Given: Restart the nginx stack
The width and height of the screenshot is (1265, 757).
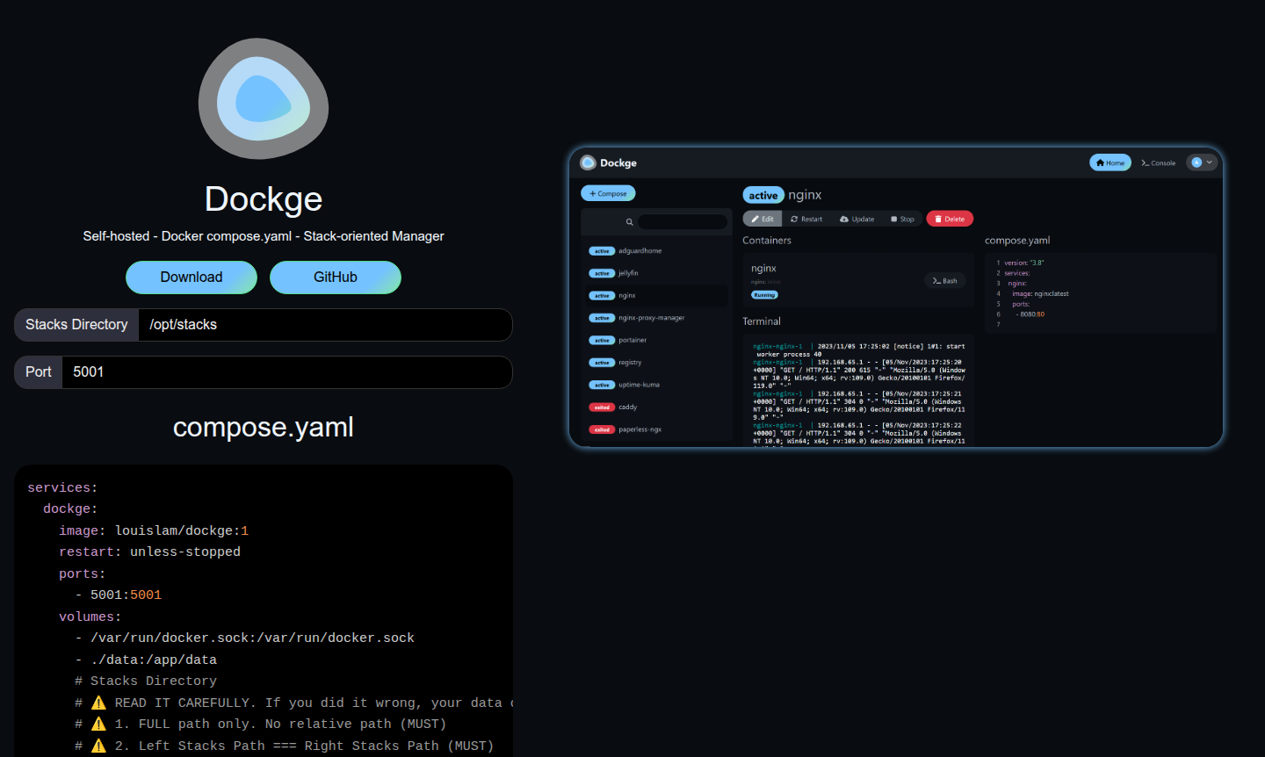Looking at the screenshot, I should [x=806, y=219].
